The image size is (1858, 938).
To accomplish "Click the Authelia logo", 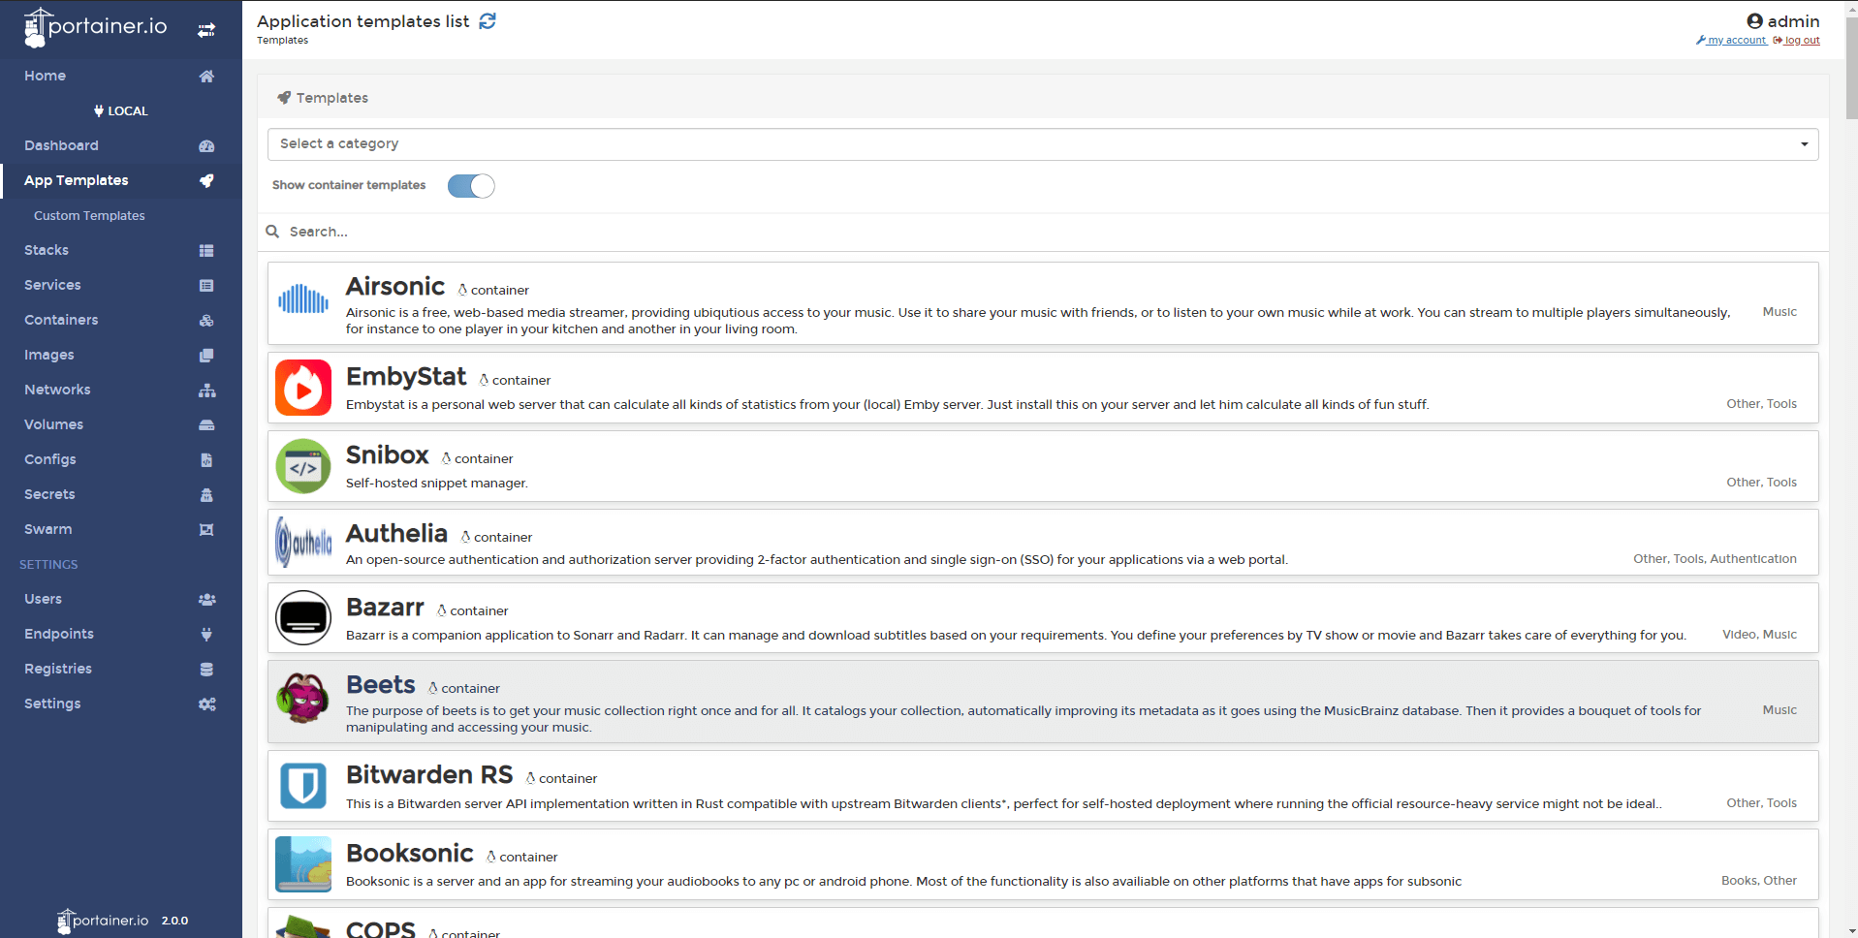I will 303,543.
